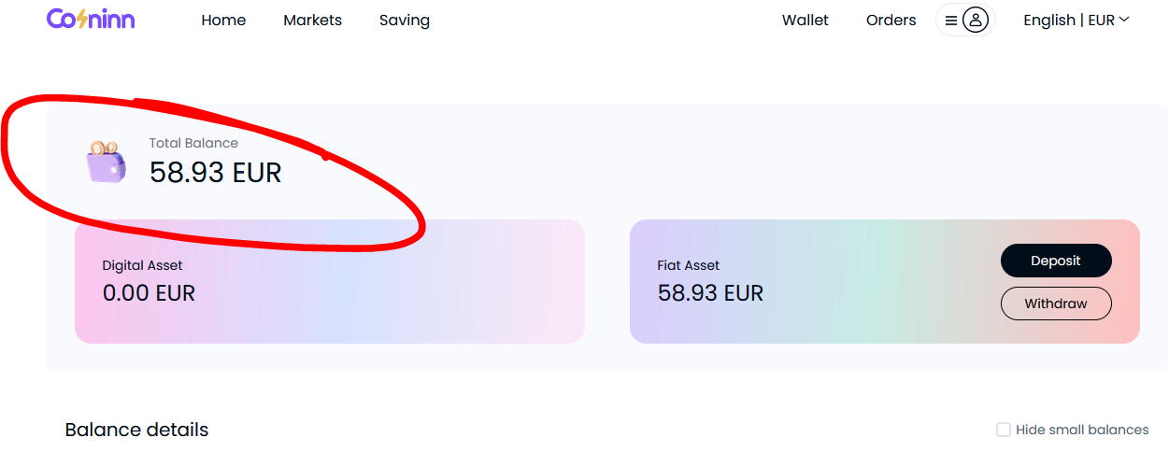Open the Markets menu item

click(312, 20)
